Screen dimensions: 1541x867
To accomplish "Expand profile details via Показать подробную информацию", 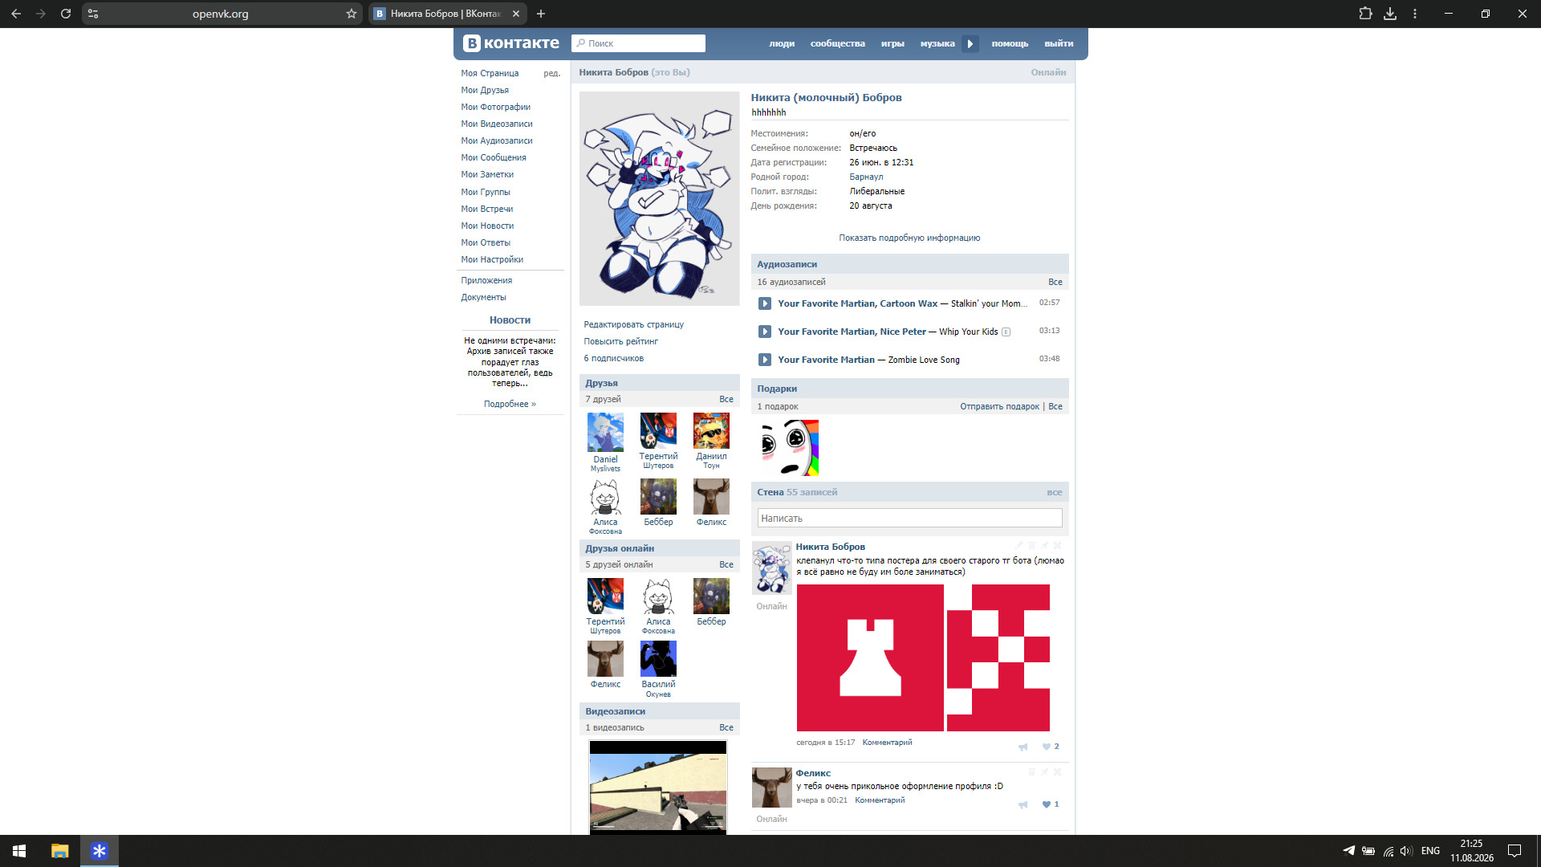I will [x=909, y=238].
